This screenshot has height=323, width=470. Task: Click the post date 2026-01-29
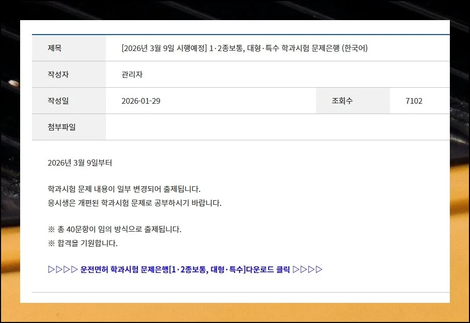(x=140, y=101)
